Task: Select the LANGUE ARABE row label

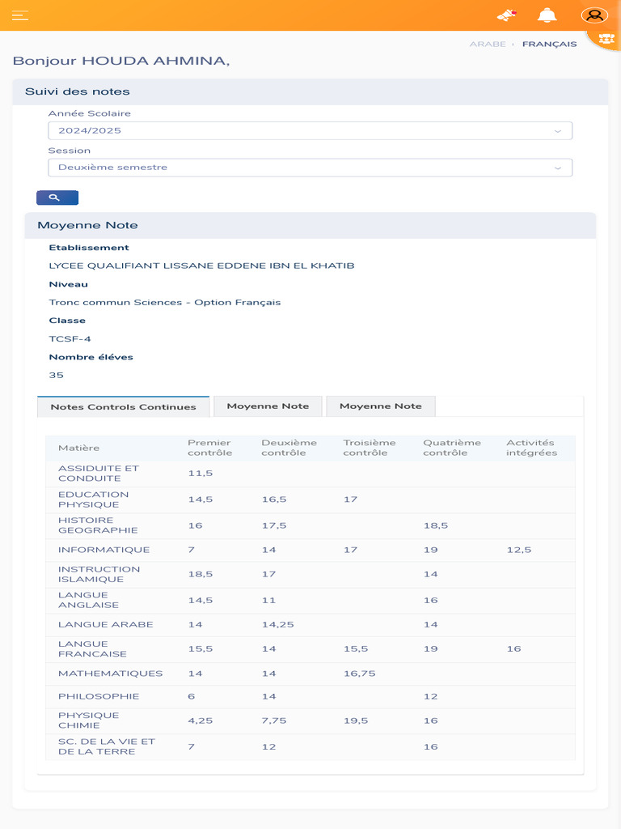Action: point(106,624)
